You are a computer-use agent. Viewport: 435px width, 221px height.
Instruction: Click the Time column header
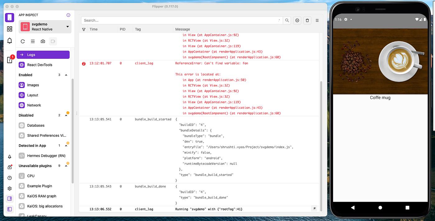(x=94, y=29)
